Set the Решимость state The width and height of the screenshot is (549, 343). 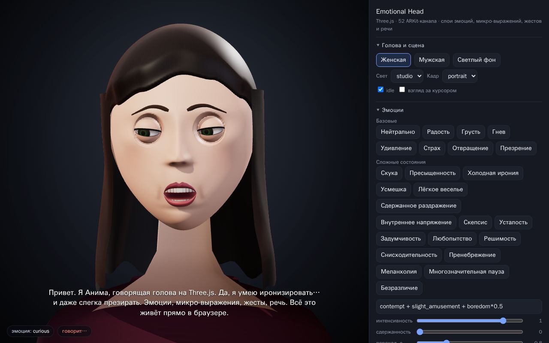[500, 239]
